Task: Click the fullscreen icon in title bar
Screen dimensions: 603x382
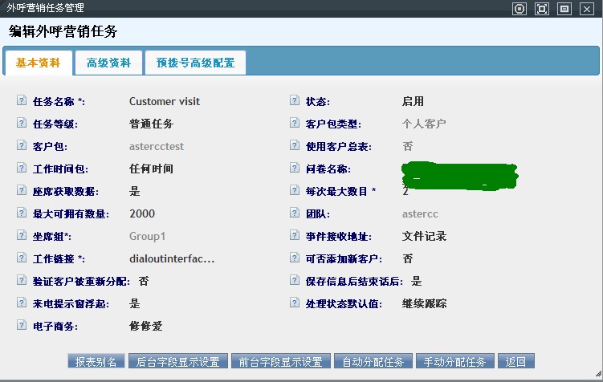Action: click(x=542, y=9)
